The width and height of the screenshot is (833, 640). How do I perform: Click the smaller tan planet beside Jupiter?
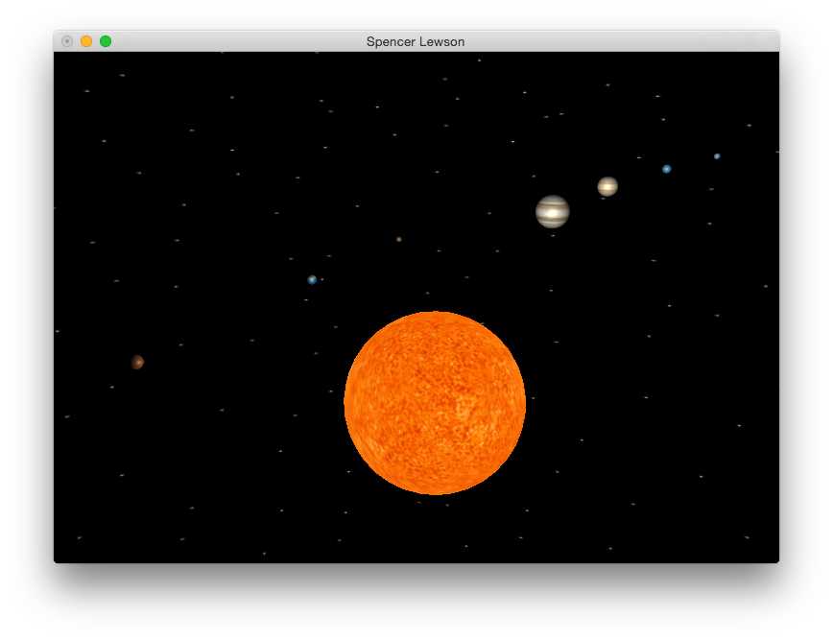tap(607, 186)
